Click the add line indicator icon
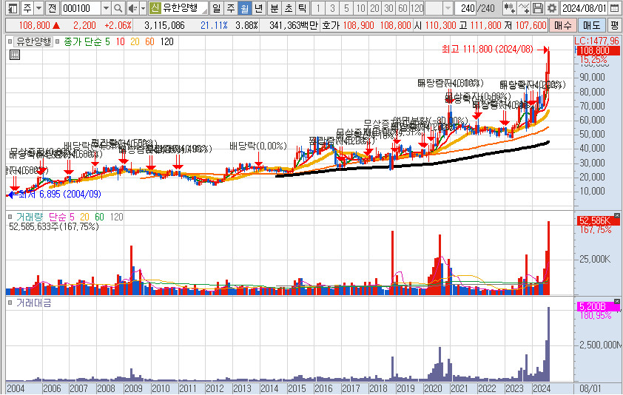Screen dimensions: 623x395 click(x=524, y=8)
